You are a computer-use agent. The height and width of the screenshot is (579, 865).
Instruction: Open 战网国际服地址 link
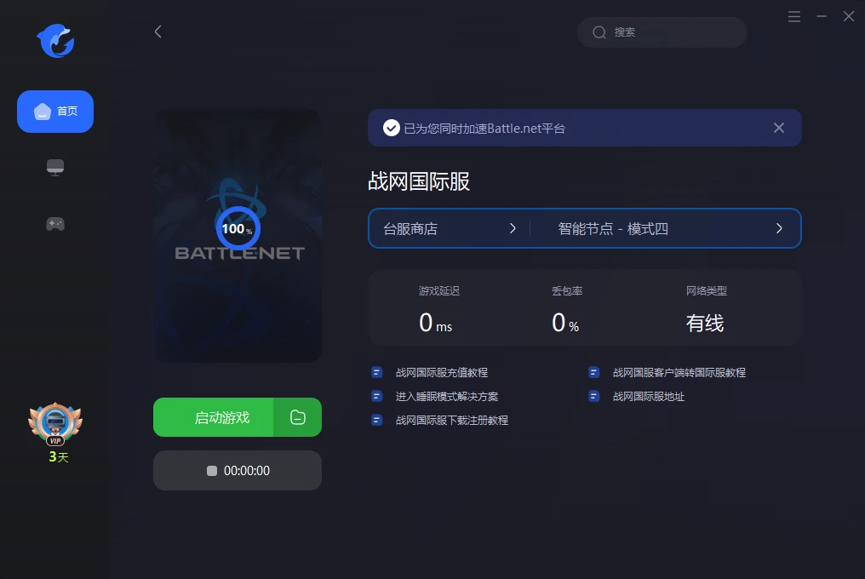click(x=648, y=396)
